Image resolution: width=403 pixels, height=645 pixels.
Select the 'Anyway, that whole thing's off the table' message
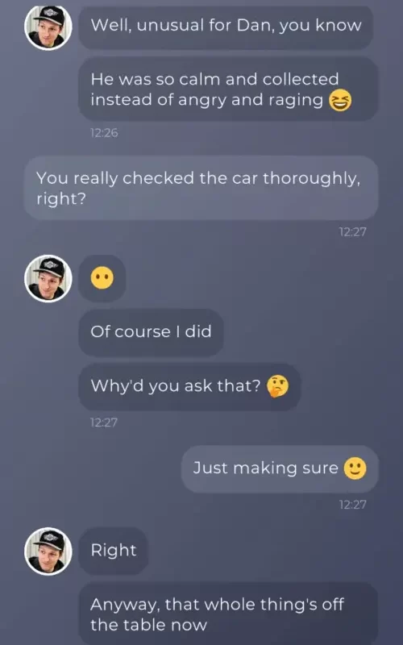pyautogui.click(x=228, y=614)
